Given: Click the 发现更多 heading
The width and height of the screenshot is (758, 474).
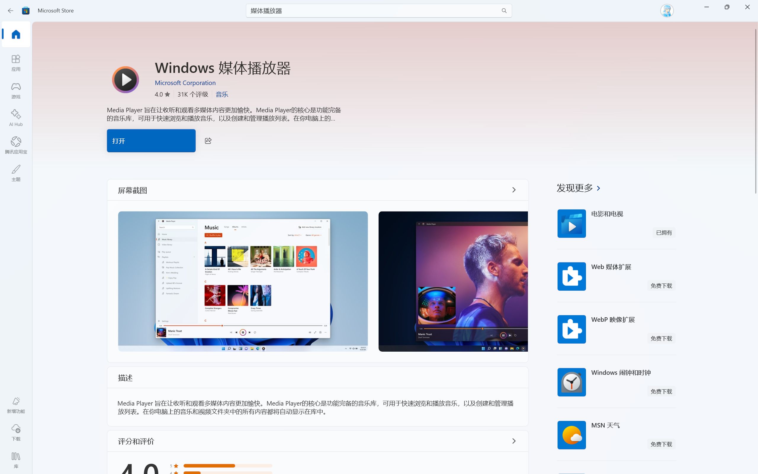Looking at the screenshot, I should (x=575, y=188).
